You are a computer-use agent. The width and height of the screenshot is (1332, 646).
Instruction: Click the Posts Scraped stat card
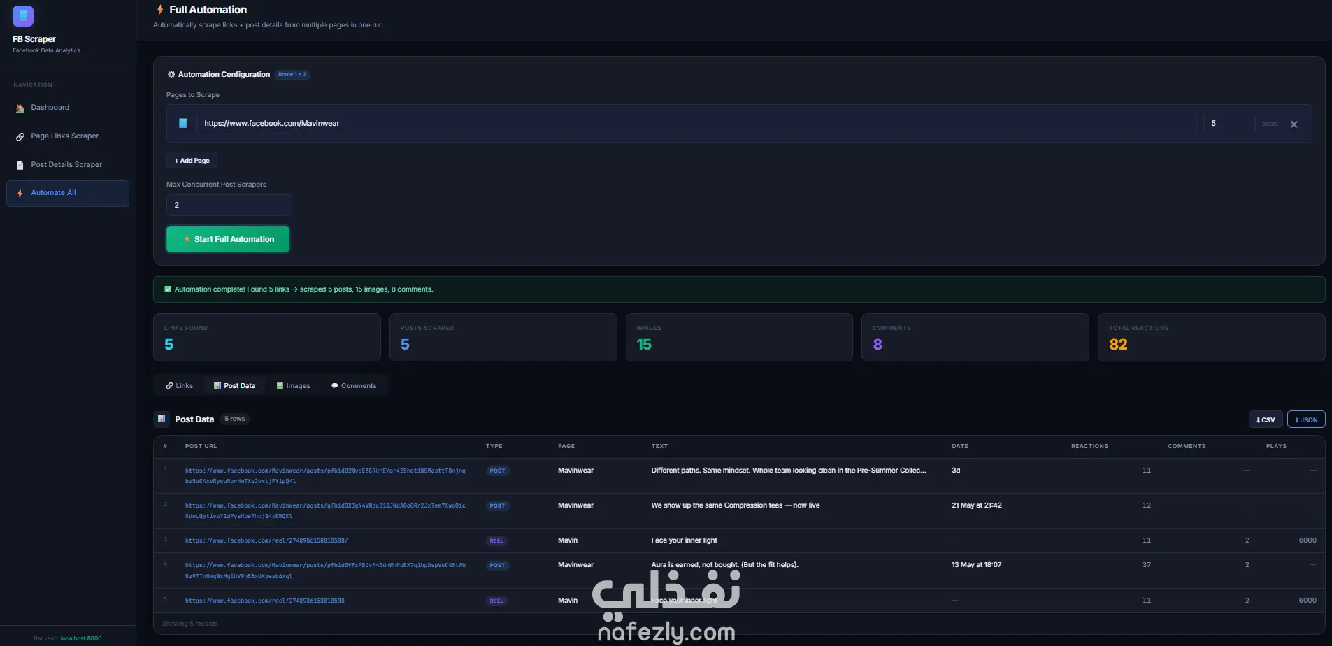tap(503, 338)
